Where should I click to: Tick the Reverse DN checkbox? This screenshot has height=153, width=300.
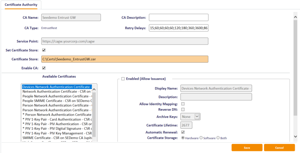pyautogui.click(x=183, y=109)
